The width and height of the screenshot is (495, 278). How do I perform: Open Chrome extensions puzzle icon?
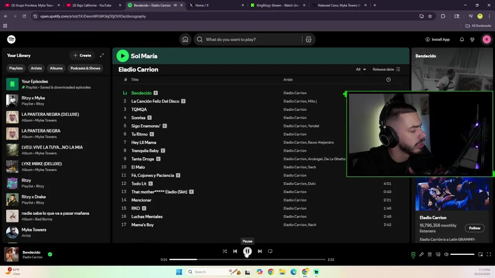pos(443,16)
